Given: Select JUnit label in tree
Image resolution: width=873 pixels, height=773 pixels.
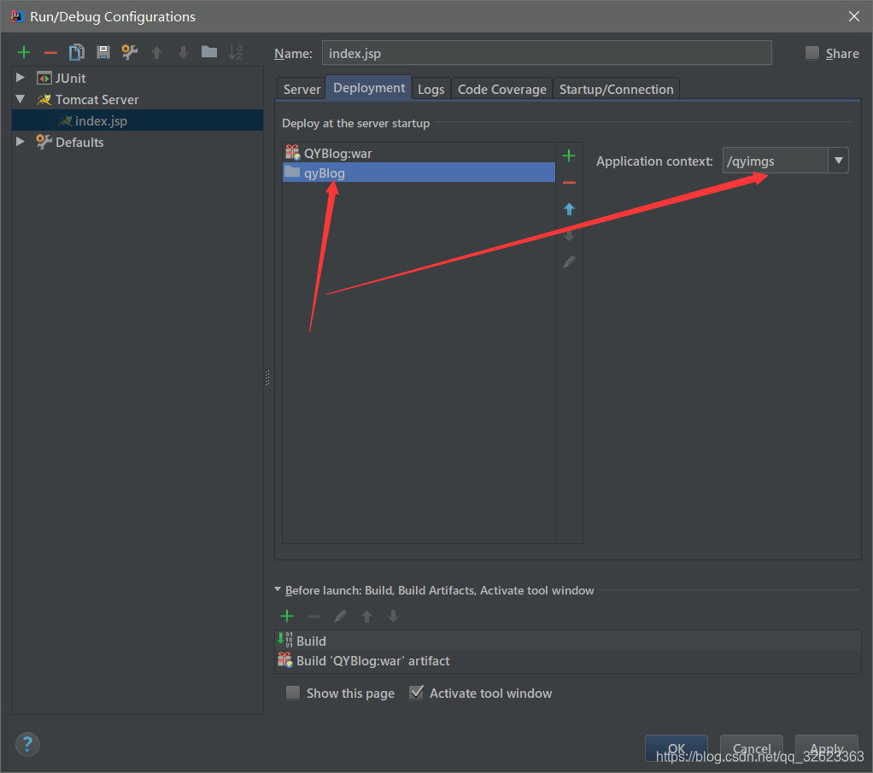Looking at the screenshot, I should coord(70,78).
